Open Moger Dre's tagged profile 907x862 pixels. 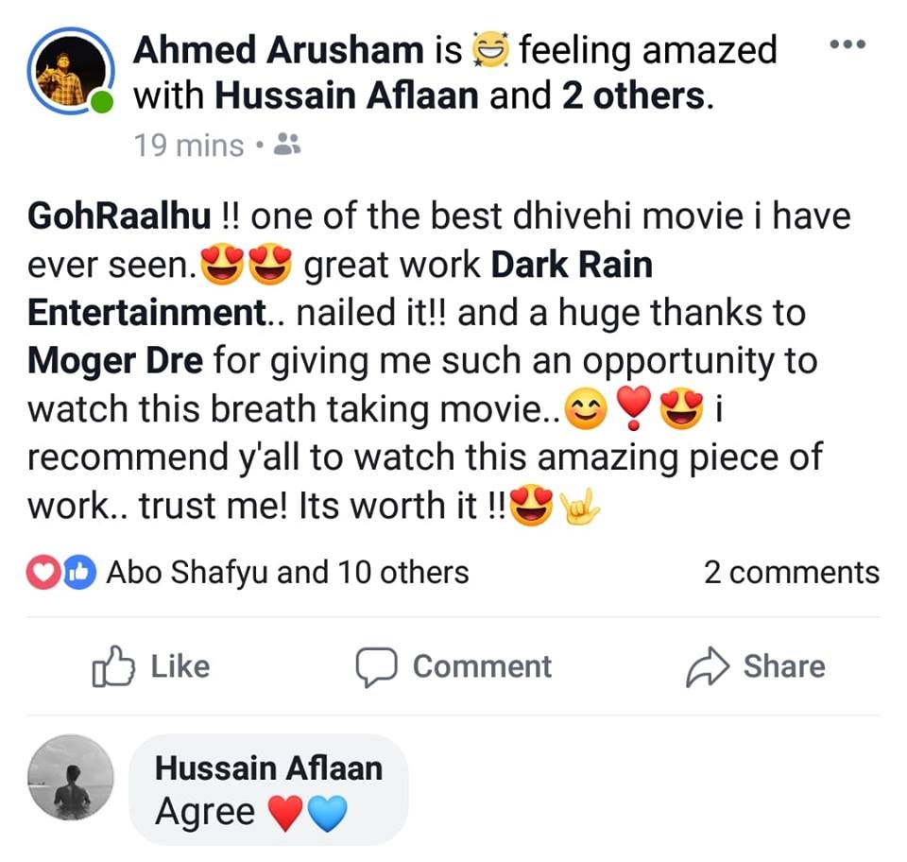pyautogui.click(x=115, y=361)
